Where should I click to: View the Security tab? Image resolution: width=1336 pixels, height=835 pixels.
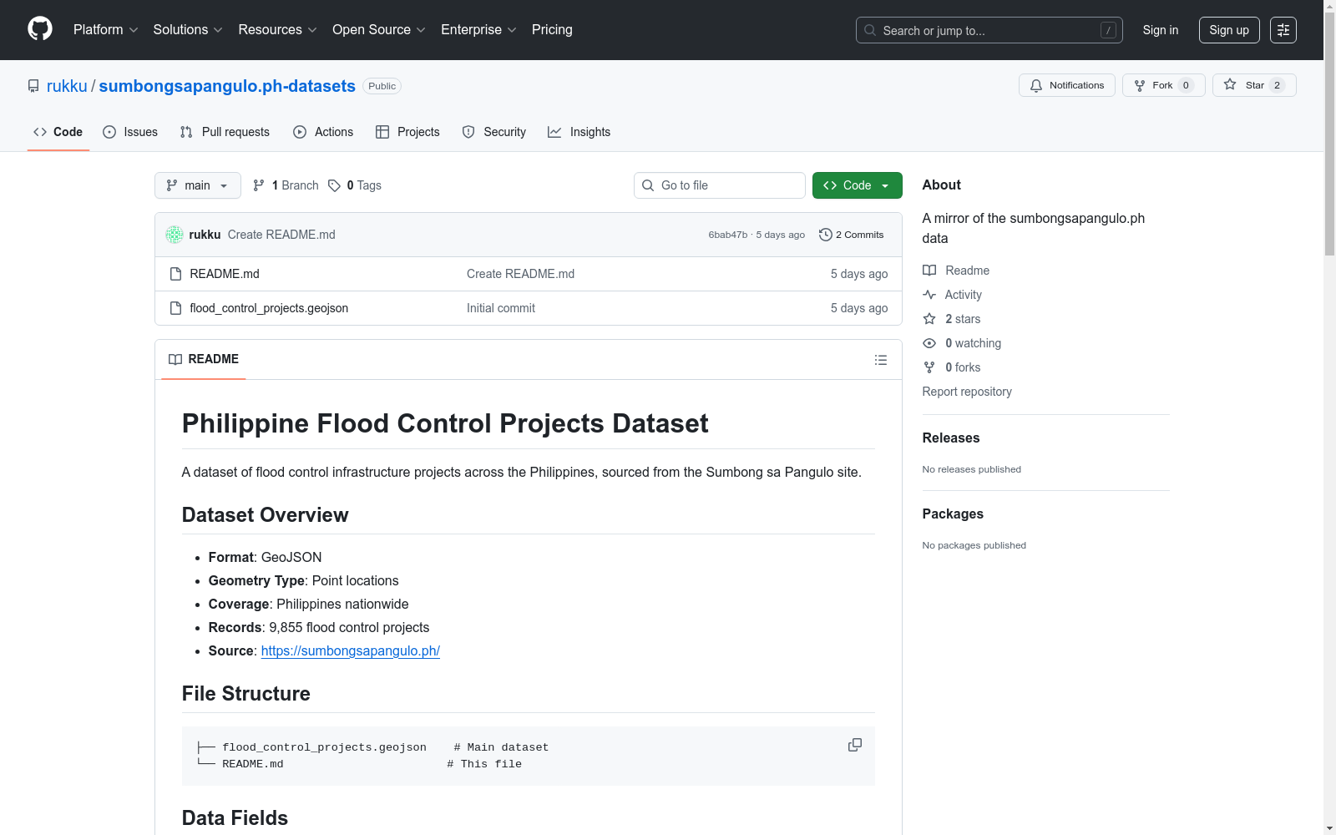coord(494,132)
